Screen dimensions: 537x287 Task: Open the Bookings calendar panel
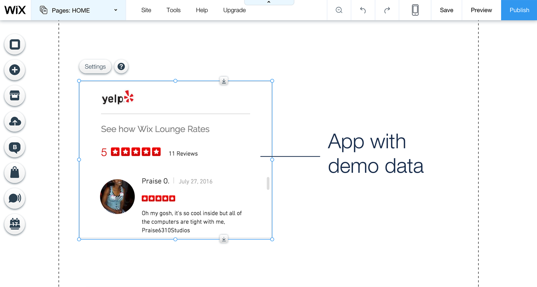pos(15,224)
